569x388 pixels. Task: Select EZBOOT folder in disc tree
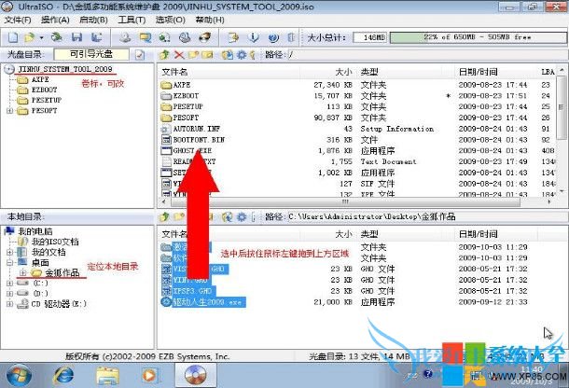click(x=44, y=90)
